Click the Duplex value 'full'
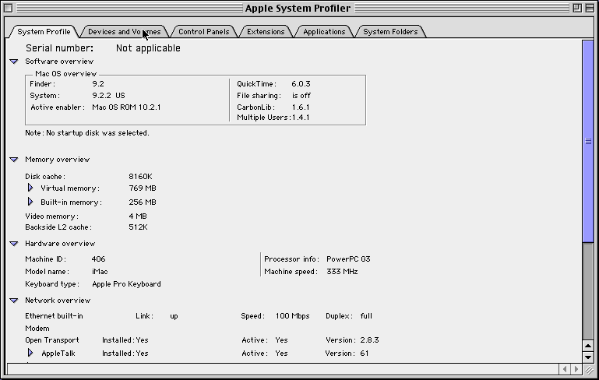The width and height of the screenshot is (599, 380). coord(366,316)
